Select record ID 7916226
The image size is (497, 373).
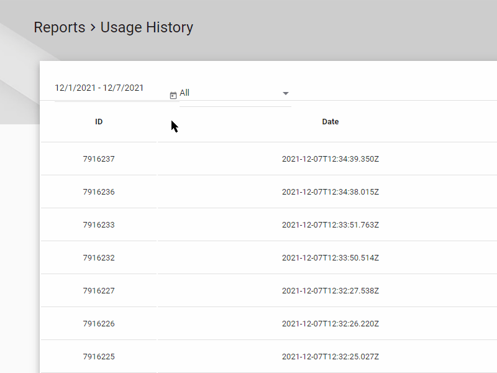99,324
